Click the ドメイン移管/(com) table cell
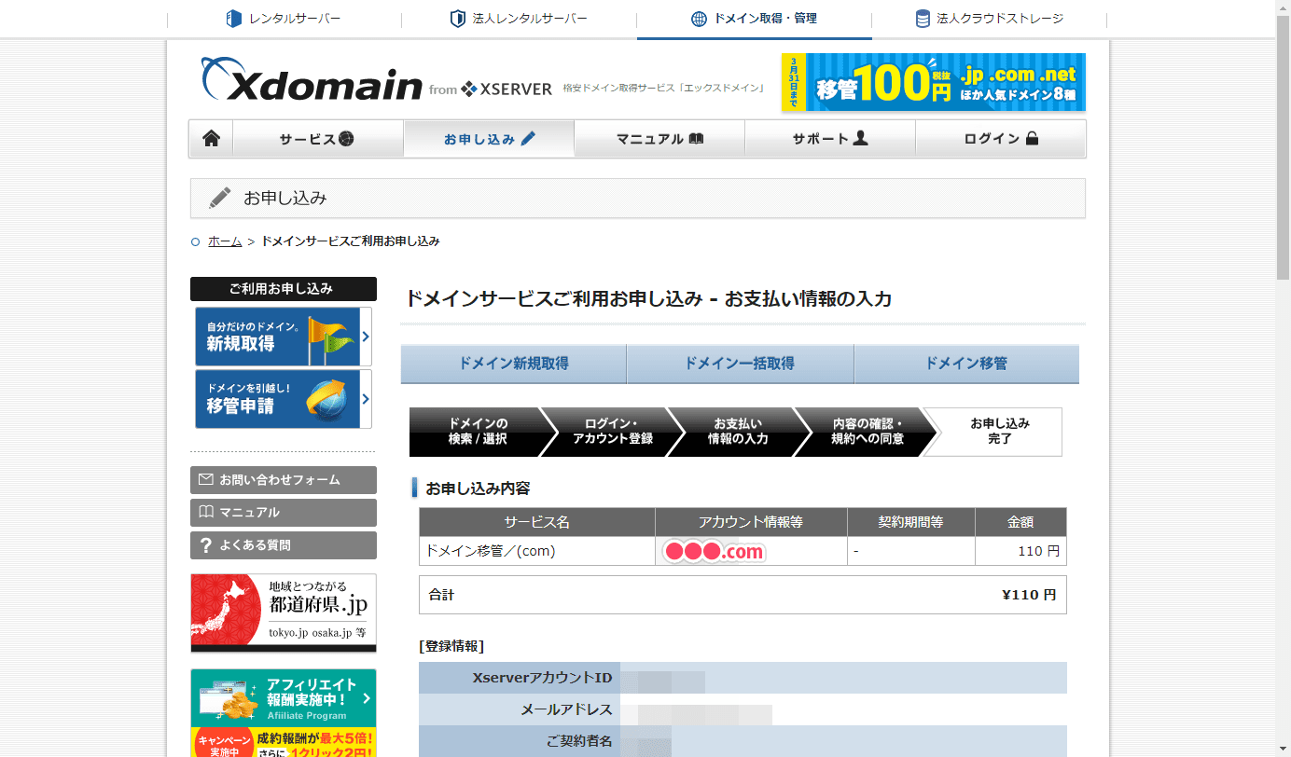Viewport: 1291px width, 757px height. click(x=537, y=551)
